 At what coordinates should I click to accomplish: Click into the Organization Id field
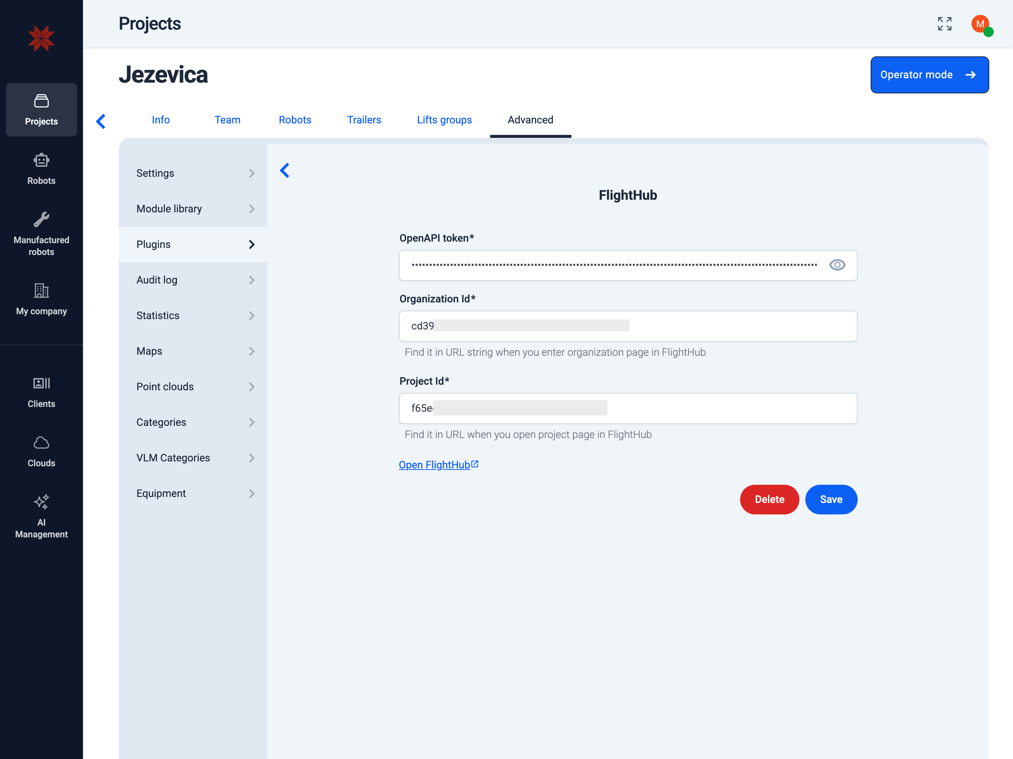click(x=628, y=326)
